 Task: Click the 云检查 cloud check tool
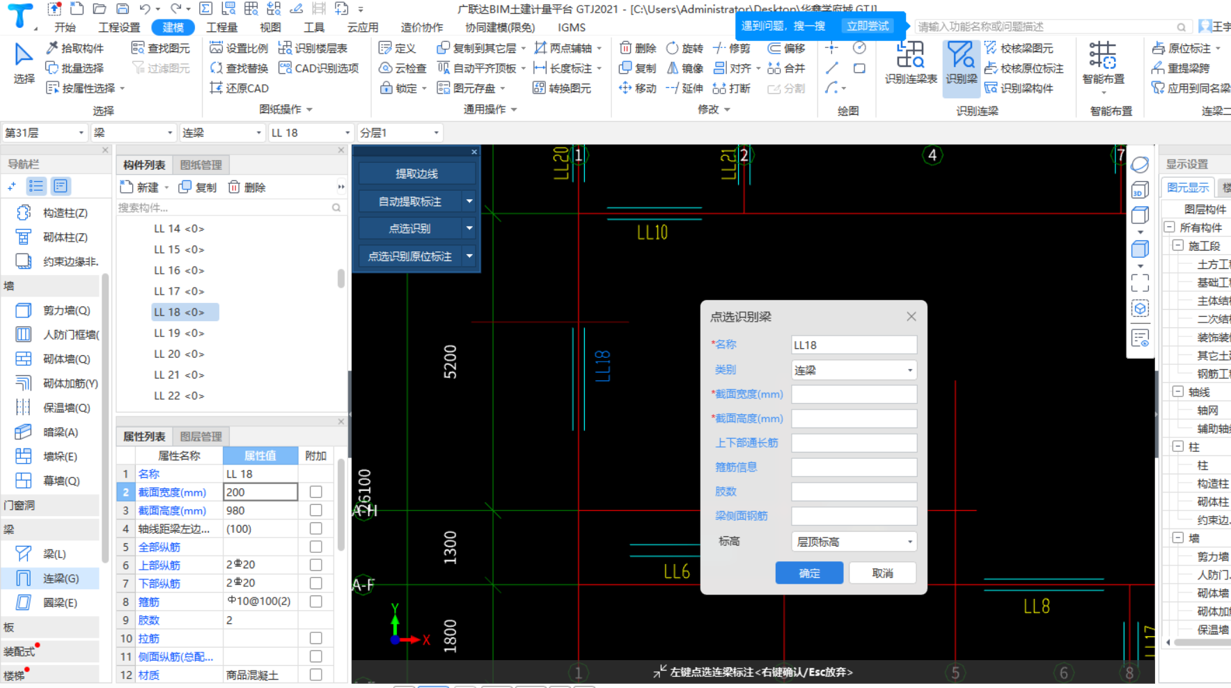click(x=402, y=68)
